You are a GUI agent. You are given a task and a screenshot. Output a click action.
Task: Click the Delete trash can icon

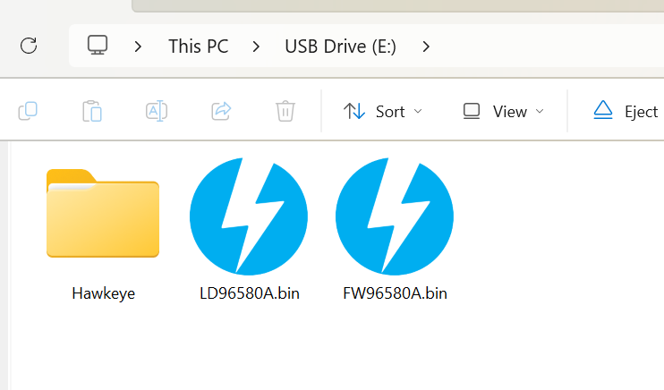pos(285,112)
